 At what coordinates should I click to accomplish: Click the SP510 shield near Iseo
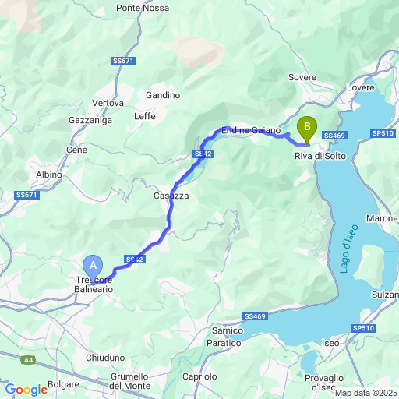(363, 328)
